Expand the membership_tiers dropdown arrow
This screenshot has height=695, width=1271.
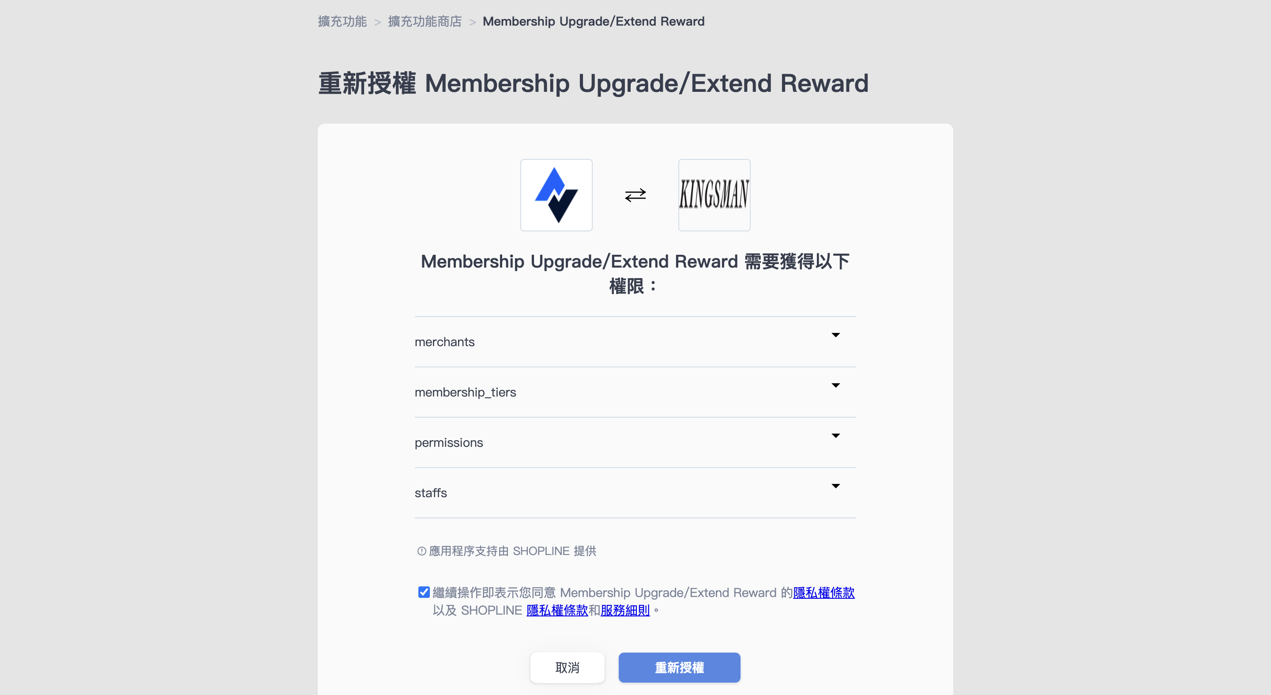(835, 385)
